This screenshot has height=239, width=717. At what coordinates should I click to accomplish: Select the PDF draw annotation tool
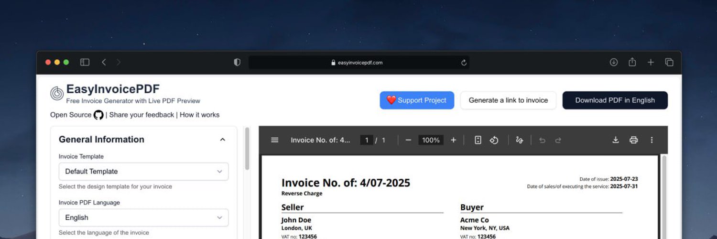(x=520, y=140)
